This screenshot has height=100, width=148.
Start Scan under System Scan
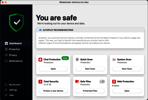[x=127, y=69]
